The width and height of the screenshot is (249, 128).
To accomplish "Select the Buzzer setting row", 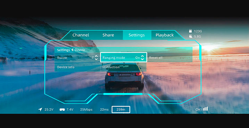I will tap(77, 57).
